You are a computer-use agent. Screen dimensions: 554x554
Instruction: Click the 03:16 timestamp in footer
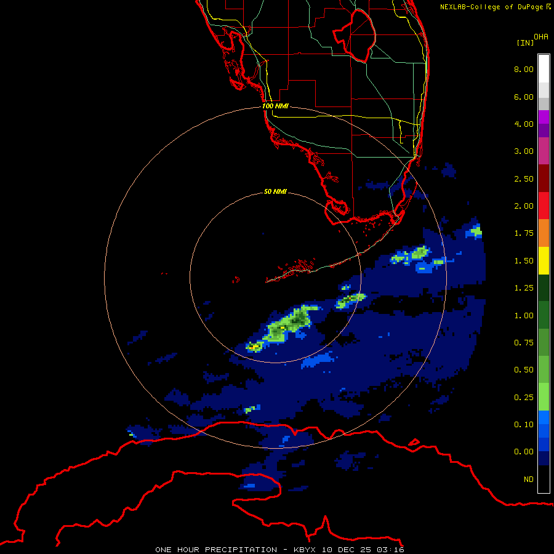click(390, 550)
